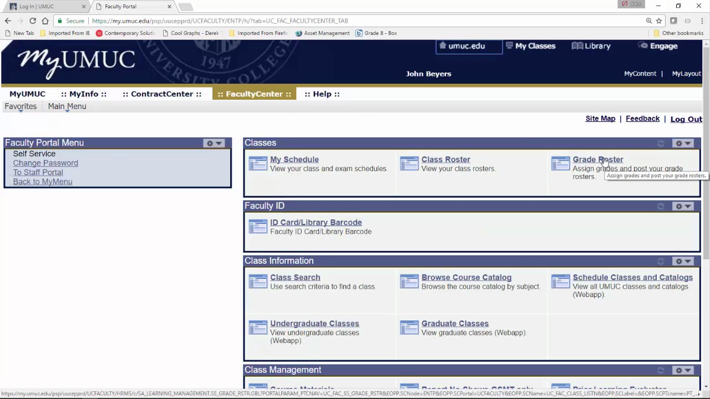710x399 pixels.
Task: Go to browser home page
Action: click(45, 21)
